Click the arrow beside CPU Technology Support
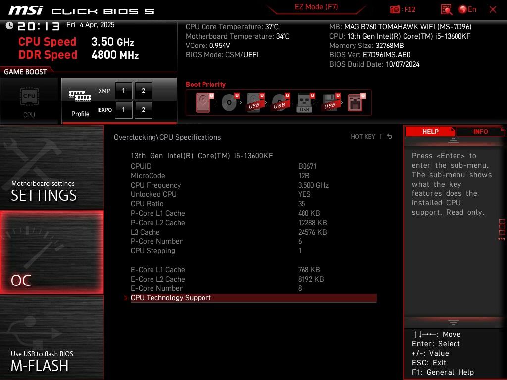This screenshot has width=507, height=380. (x=126, y=298)
